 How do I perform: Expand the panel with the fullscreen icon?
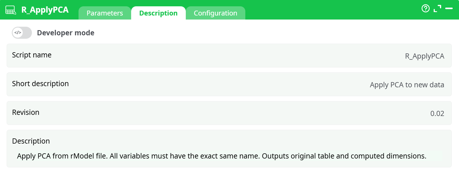tap(437, 9)
